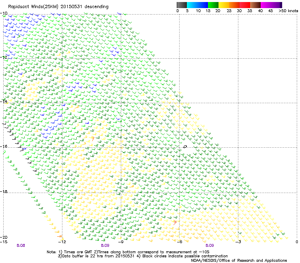The width and height of the screenshot is (300, 263).
Task: Click the purple time label '8:09' near -6
Action: click(210, 246)
